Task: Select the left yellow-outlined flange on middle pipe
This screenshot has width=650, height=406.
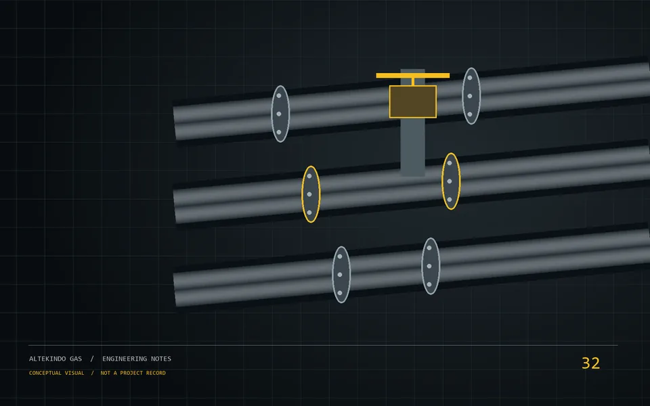Action: (311, 194)
